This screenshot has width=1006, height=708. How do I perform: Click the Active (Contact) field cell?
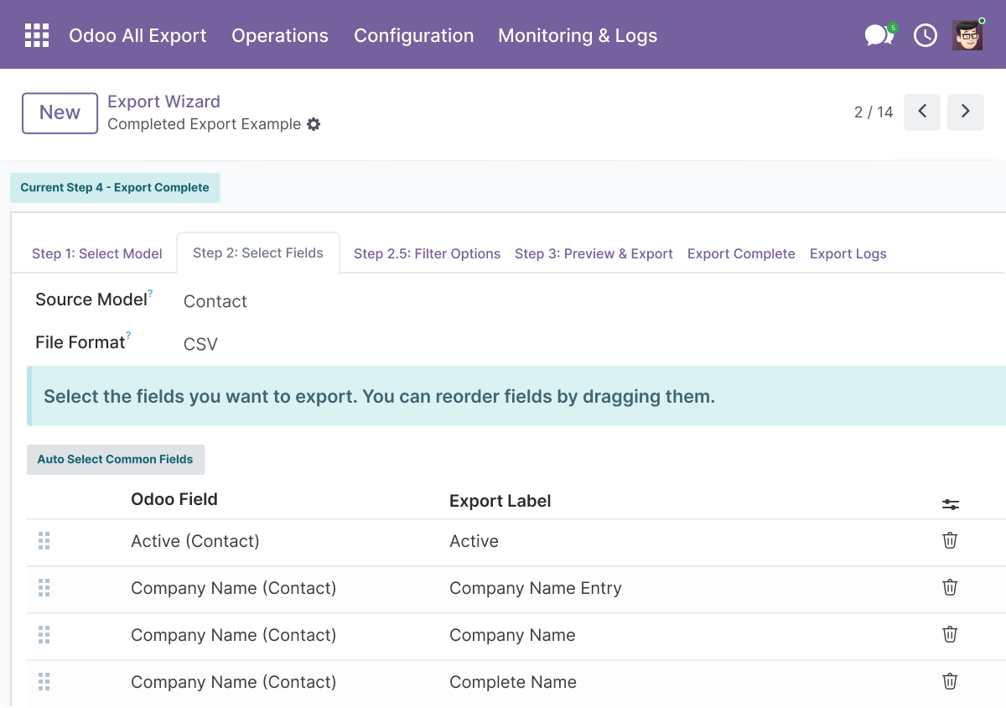pos(195,541)
